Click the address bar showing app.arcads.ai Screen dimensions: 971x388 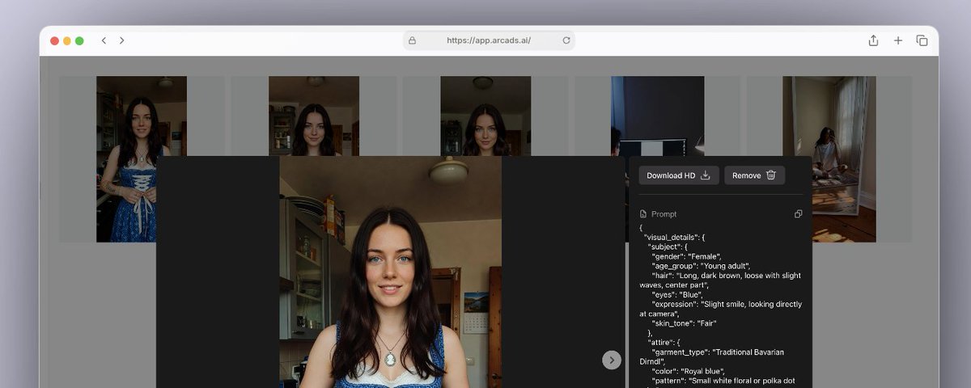point(489,40)
